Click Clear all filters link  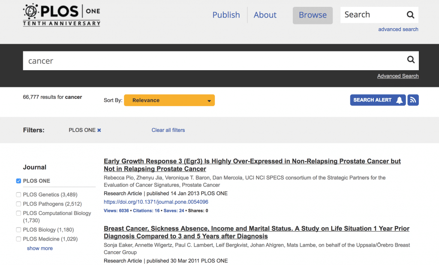click(x=168, y=130)
